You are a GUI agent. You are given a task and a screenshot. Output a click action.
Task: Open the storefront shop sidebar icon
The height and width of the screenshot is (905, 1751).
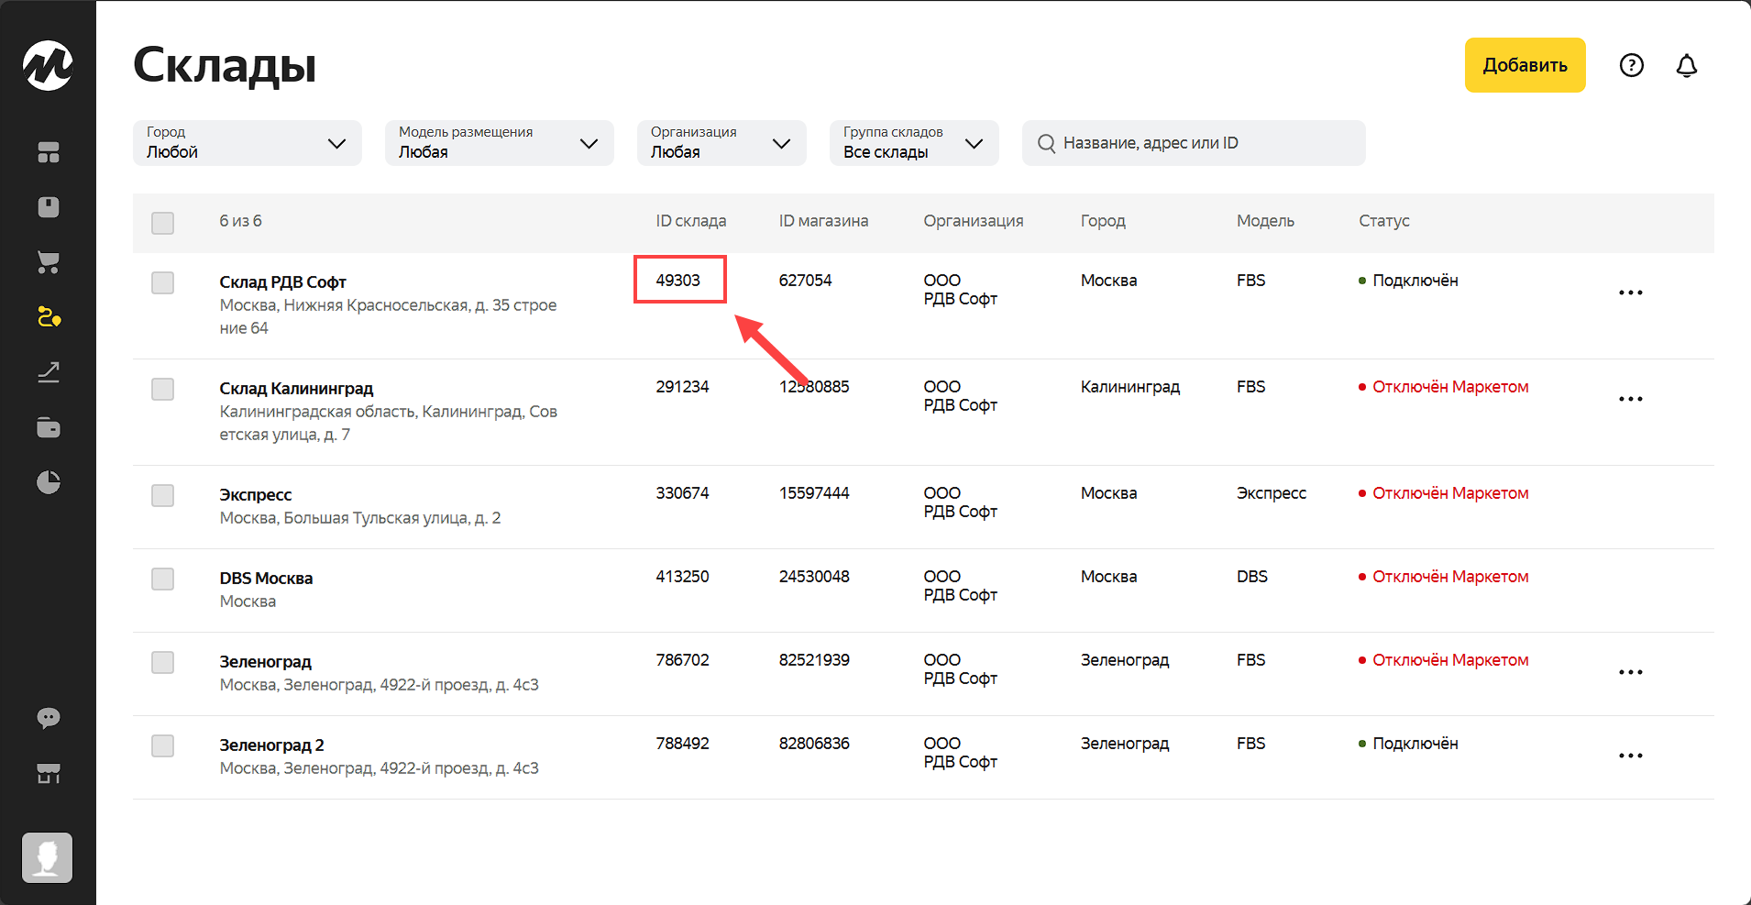(49, 773)
